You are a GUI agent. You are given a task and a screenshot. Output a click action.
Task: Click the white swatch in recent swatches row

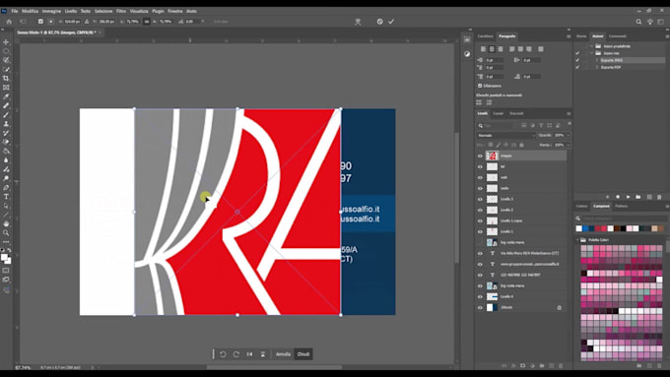tap(579, 228)
